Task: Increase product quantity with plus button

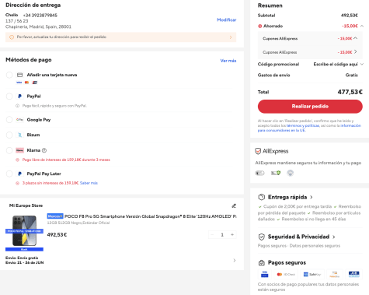Action: point(232,235)
